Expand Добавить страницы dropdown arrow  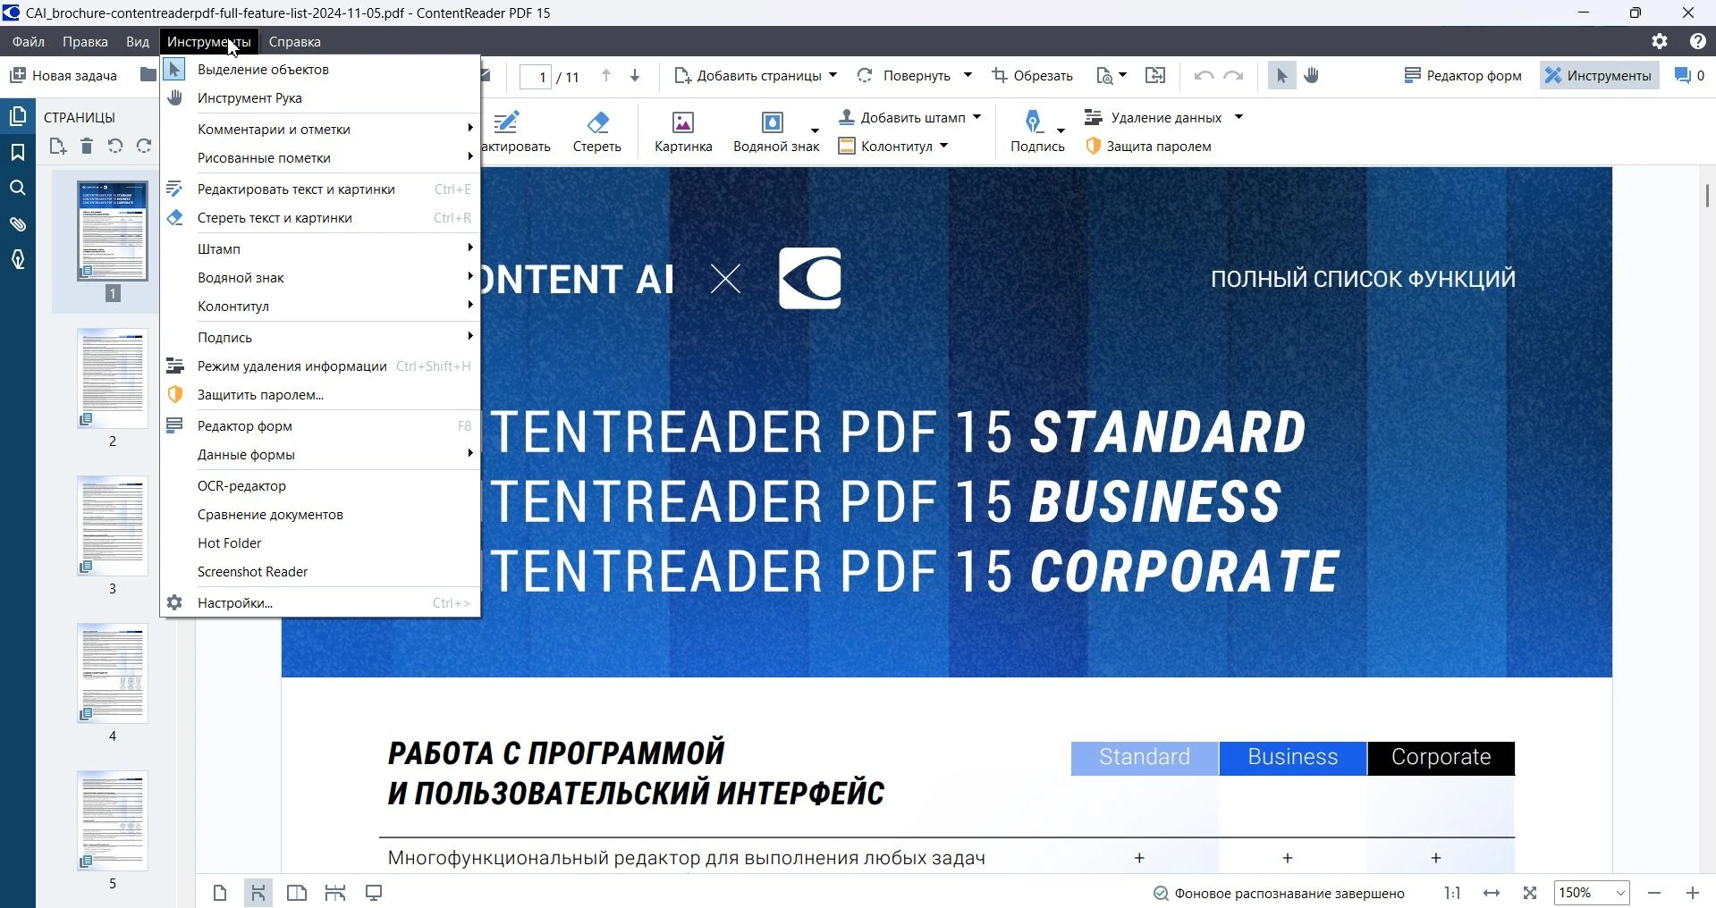833,75
